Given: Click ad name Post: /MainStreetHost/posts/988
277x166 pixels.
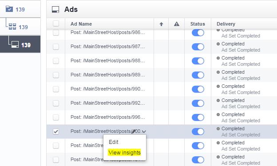Looking at the screenshot, I should click(107, 60).
